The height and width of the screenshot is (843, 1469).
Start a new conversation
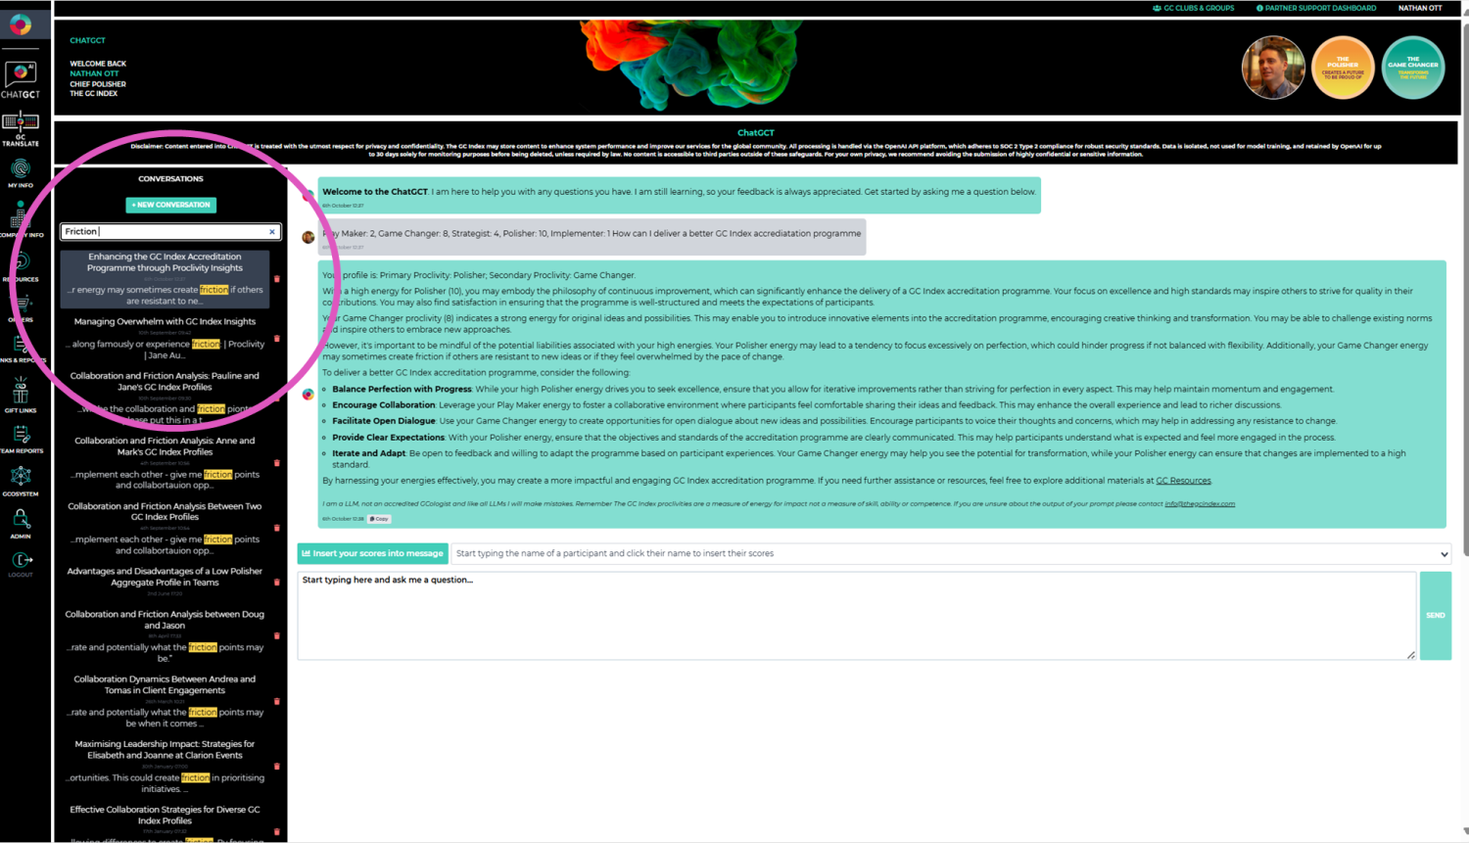[x=171, y=205]
